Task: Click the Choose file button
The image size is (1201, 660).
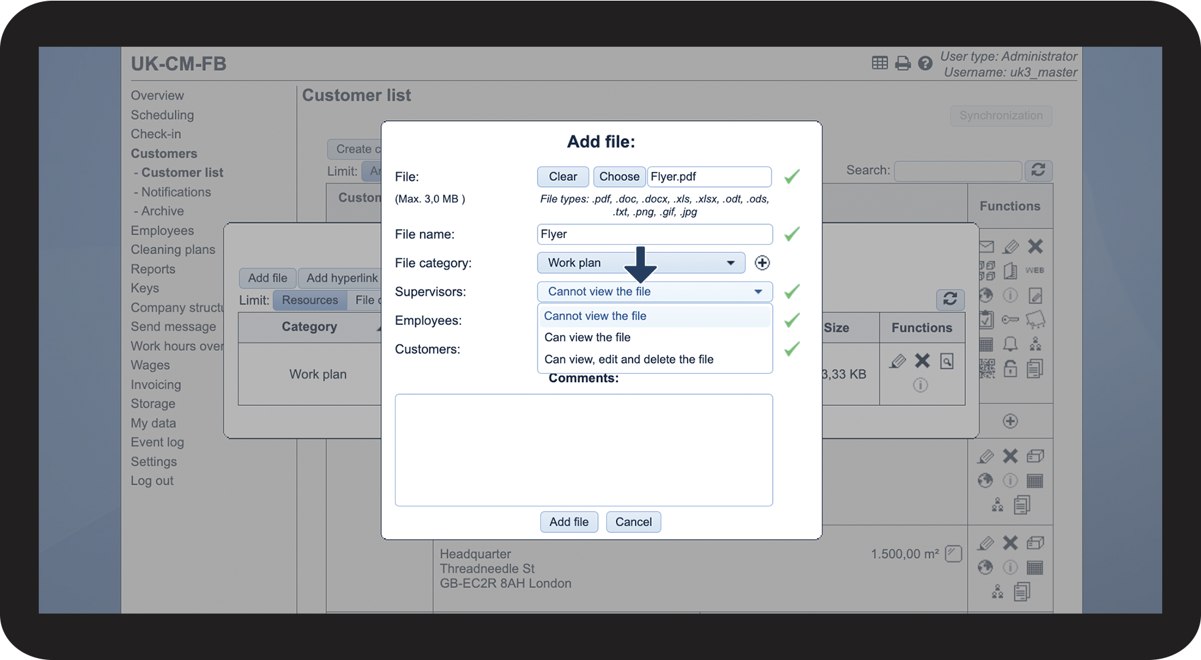Action: [x=619, y=177]
